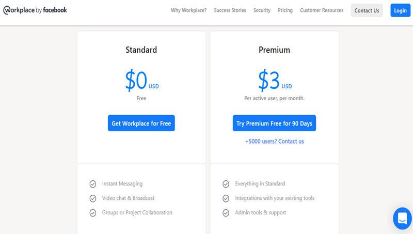Select Pricing in the navigation bar
Image resolution: width=413 pixels, height=234 pixels.
point(285,10)
